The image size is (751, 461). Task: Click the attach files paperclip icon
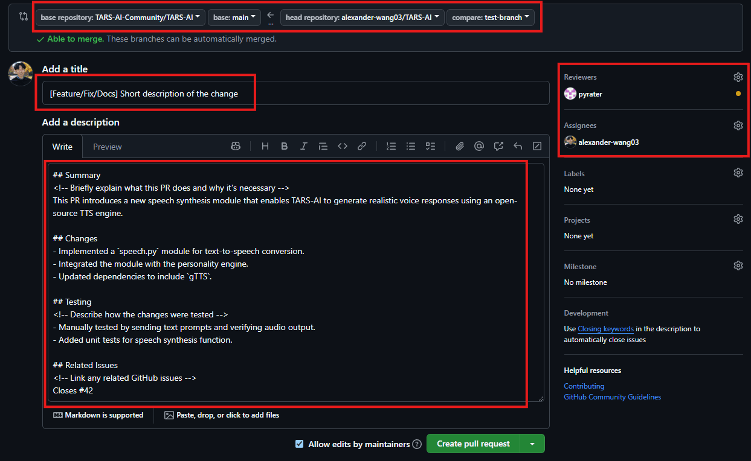point(460,146)
